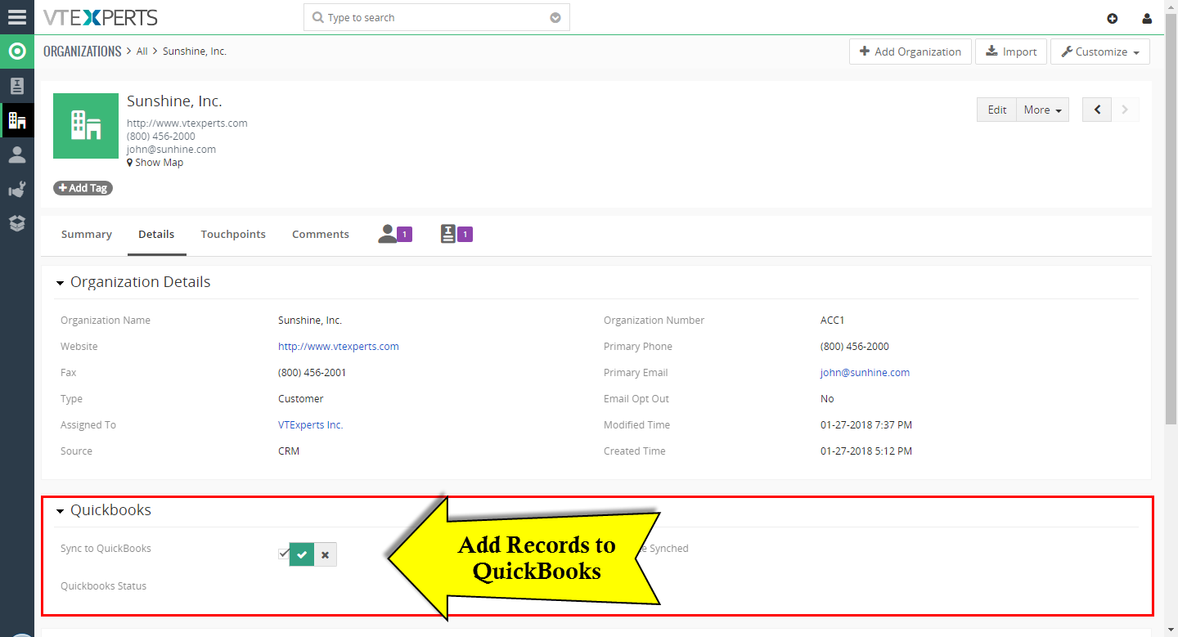The image size is (1178, 637).
Task: Go to previous record arrow
Action: [1097, 110]
